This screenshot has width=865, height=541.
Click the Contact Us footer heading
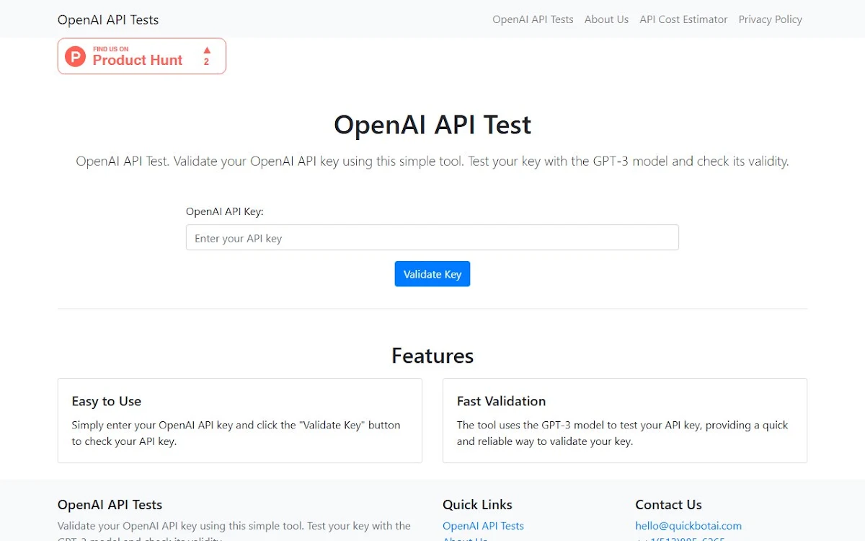click(x=668, y=505)
